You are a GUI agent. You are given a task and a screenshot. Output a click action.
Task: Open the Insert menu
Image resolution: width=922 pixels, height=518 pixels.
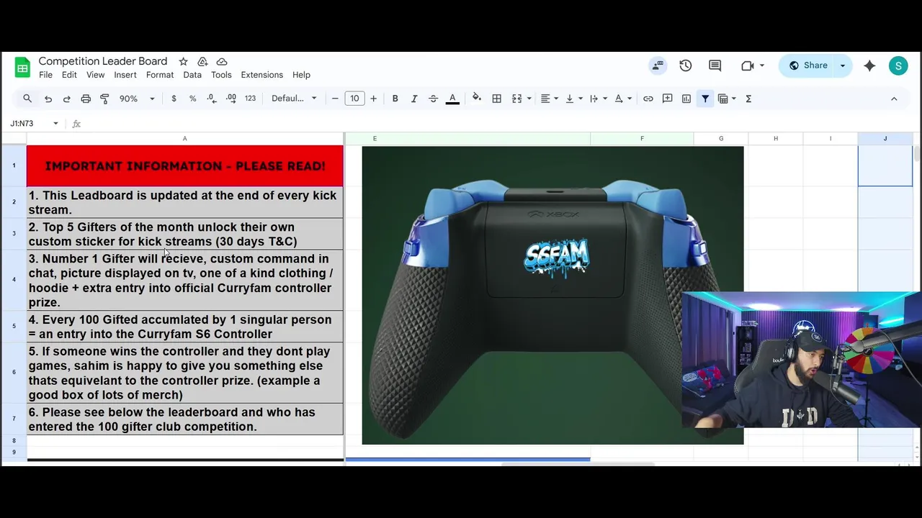[x=125, y=75]
